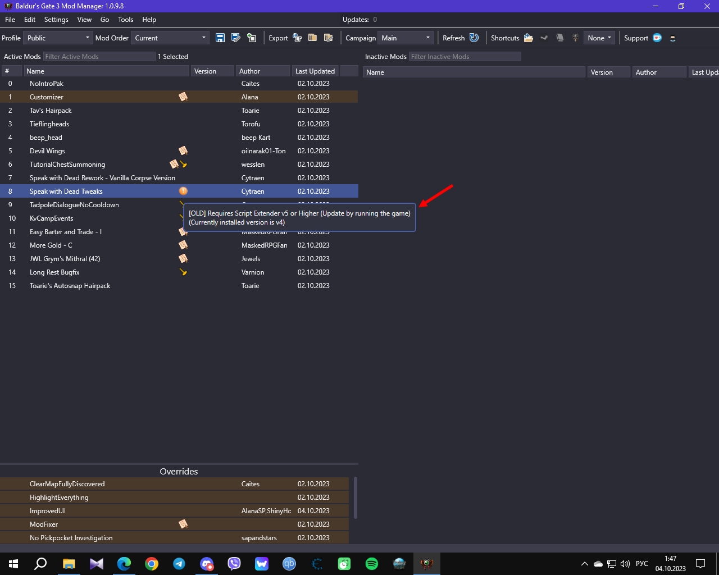This screenshot has width=719, height=575.
Task: Click the Overrides list vertical scrollbar
Action: pyautogui.click(x=356, y=498)
